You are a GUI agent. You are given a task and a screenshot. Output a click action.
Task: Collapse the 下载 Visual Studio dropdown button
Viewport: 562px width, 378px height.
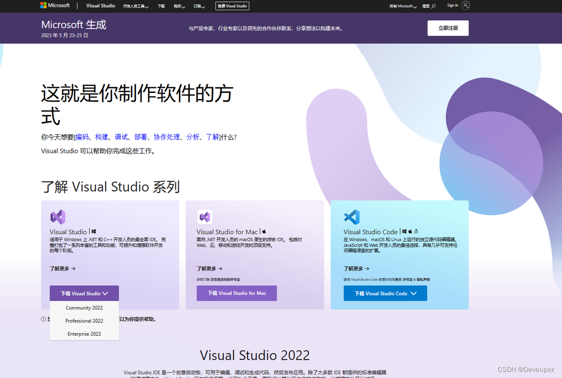point(84,293)
